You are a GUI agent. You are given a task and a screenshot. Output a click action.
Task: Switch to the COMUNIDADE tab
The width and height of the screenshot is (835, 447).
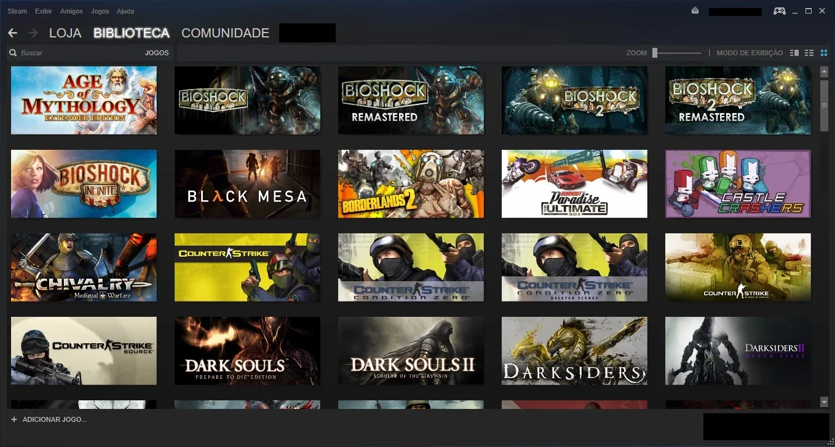226,33
